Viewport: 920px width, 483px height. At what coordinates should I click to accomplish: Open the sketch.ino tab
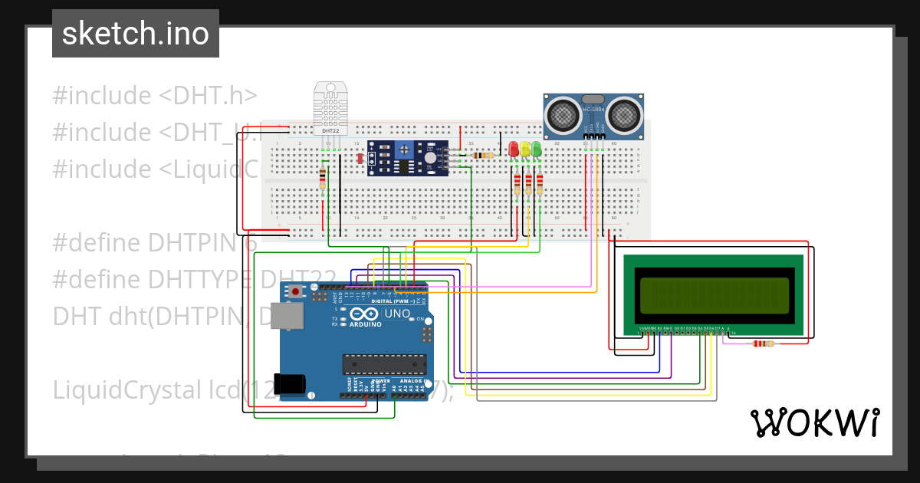pyautogui.click(x=135, y=33)
